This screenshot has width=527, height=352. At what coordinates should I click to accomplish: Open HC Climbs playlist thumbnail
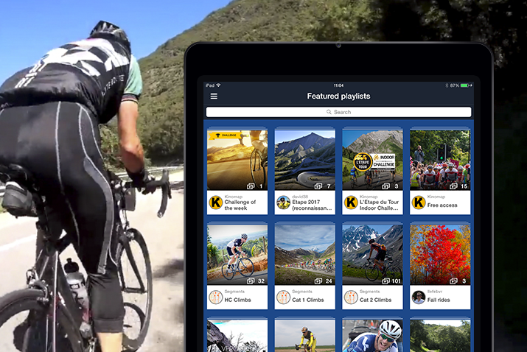[237, 255]
